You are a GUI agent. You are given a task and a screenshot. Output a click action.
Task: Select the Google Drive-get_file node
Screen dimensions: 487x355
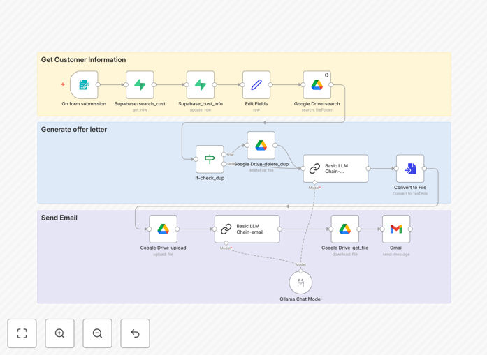(344, 229)
